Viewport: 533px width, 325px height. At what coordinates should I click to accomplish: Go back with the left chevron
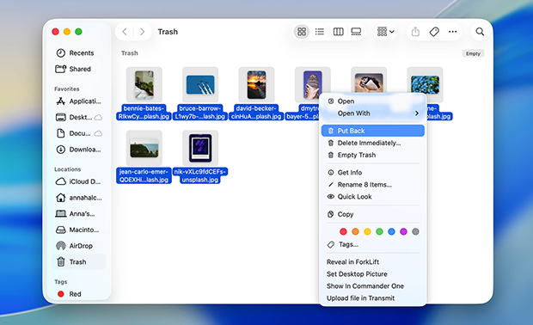pyautogui.click(x=125, y=32)
